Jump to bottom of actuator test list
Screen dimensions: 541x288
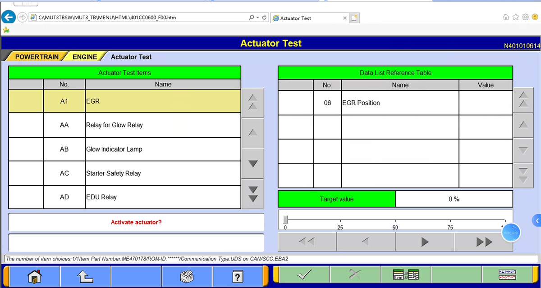253,194
